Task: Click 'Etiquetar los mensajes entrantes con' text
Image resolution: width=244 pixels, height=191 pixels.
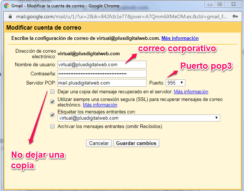Action: click(97, 112)
